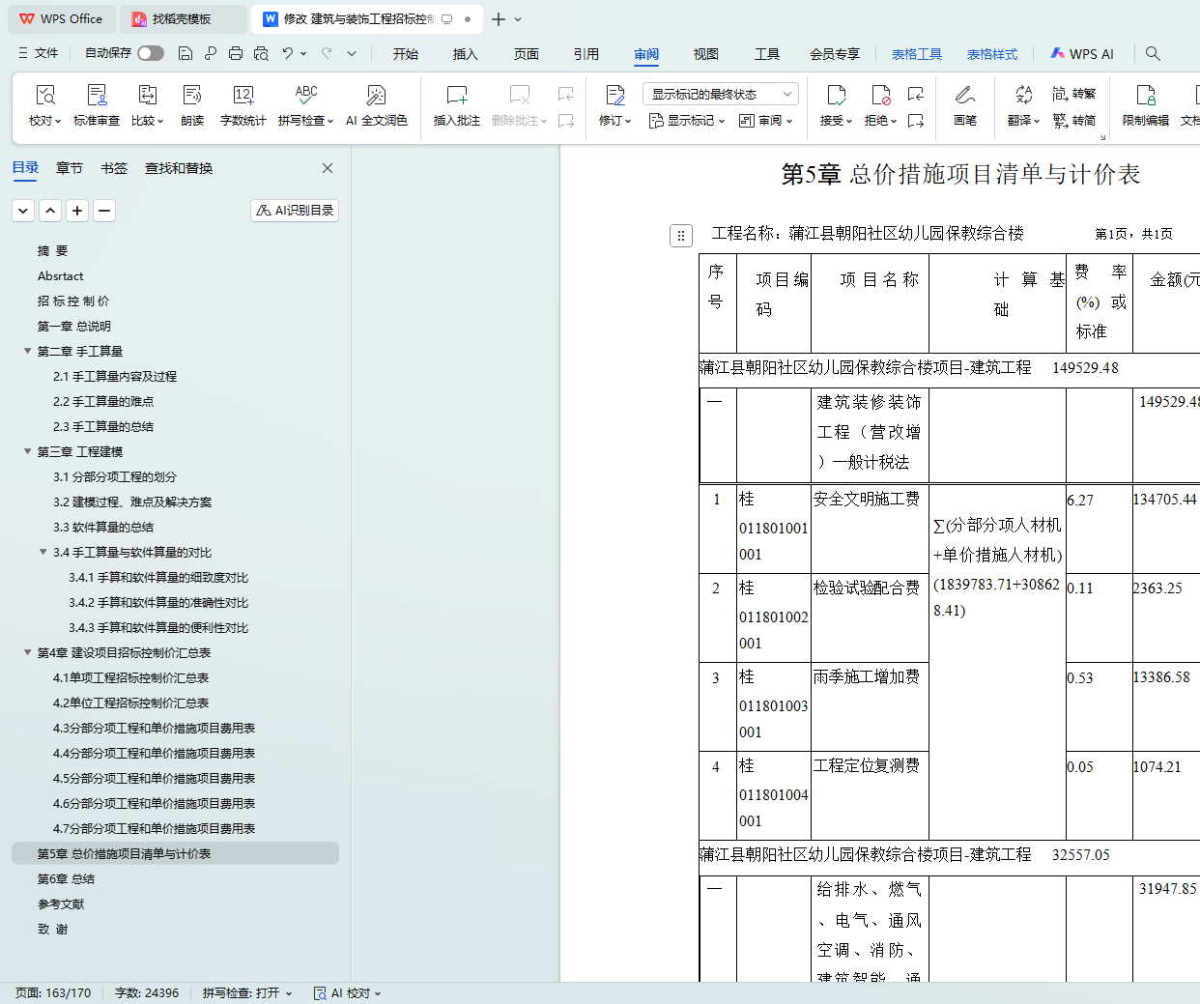This screenshot has width=1200, height=1004.
Task: Close the navigation pane
Action: pos(328,168)
